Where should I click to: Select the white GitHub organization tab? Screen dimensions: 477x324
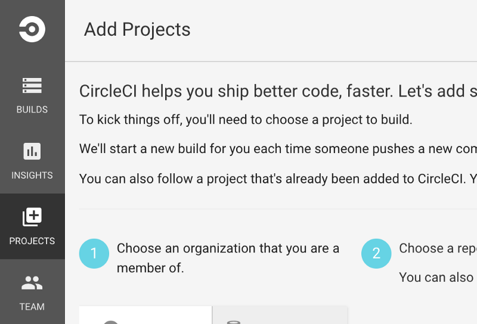(x=145, y=315)
